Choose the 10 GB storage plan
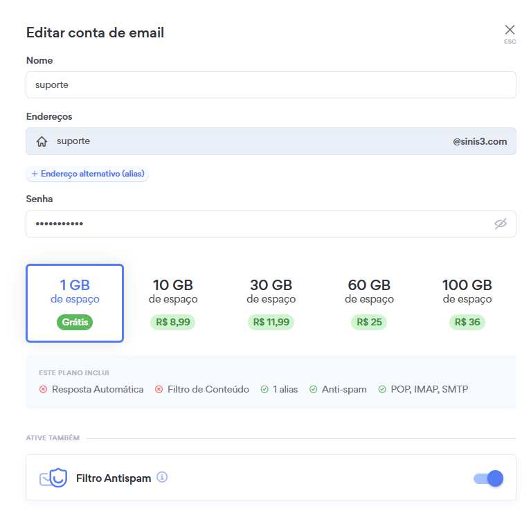The width and height of the screenshot is (531, 513). 172,303
